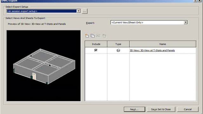Open export setup settings ellipsis button
The image size is (203, 114).
[x=85, y=11]
